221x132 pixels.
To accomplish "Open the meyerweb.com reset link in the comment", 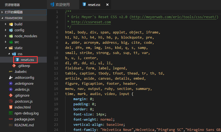I will [174, 17].
